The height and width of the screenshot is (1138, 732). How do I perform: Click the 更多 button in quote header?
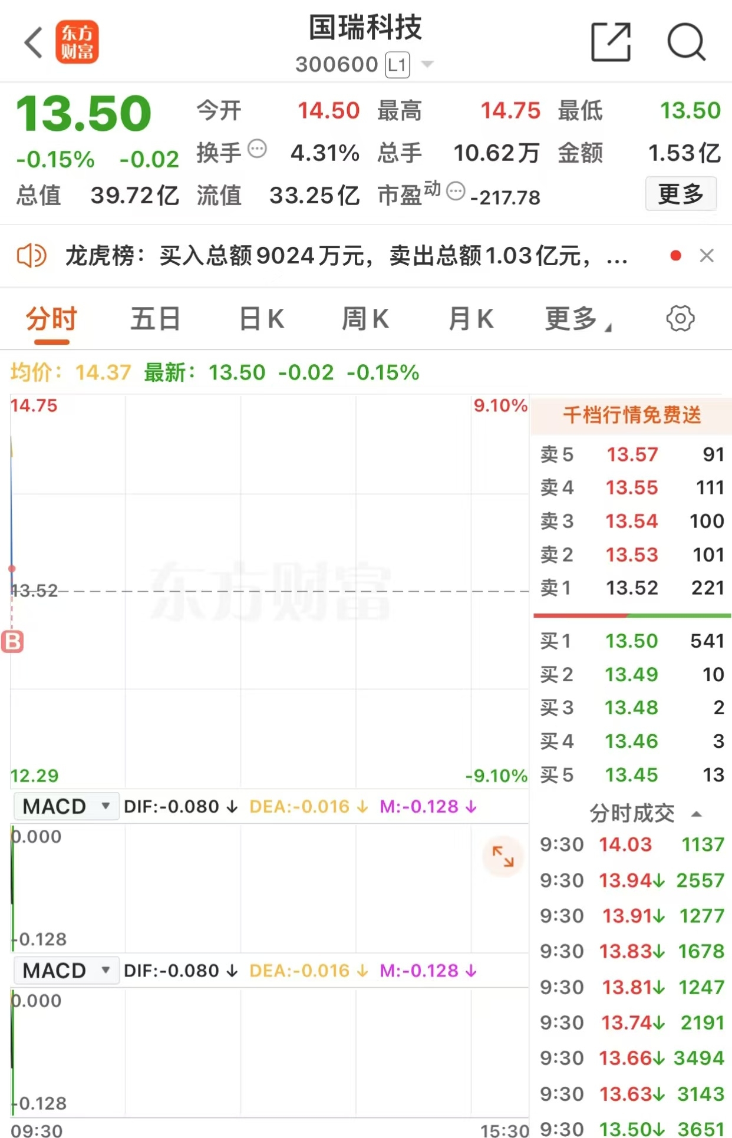[x=681, y=193]
